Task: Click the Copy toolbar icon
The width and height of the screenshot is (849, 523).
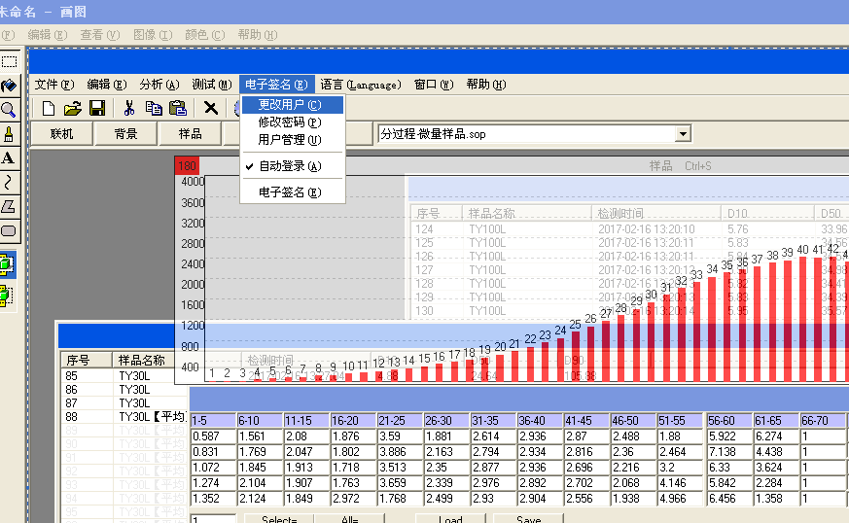Action: coord(153,108)
